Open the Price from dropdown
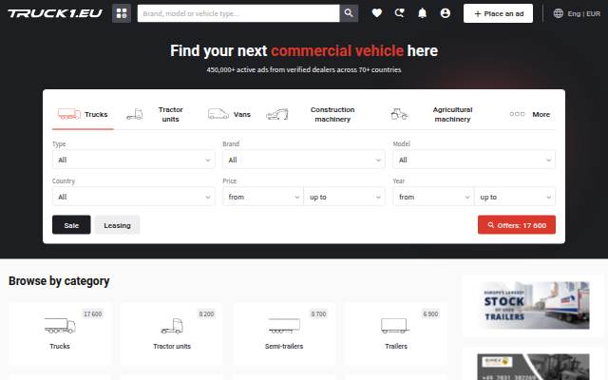The image size is (608, 380). [263, 197]
